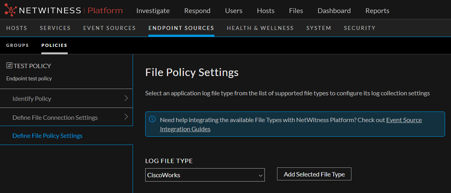Click the NetWitness Platform logo icon
The width and height of the screenshot is (451, 193).
click(11, 11)
